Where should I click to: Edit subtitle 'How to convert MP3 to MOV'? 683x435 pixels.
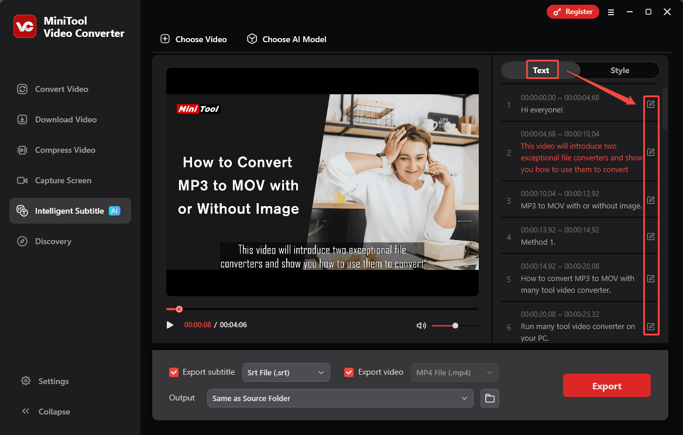(651, 279)
